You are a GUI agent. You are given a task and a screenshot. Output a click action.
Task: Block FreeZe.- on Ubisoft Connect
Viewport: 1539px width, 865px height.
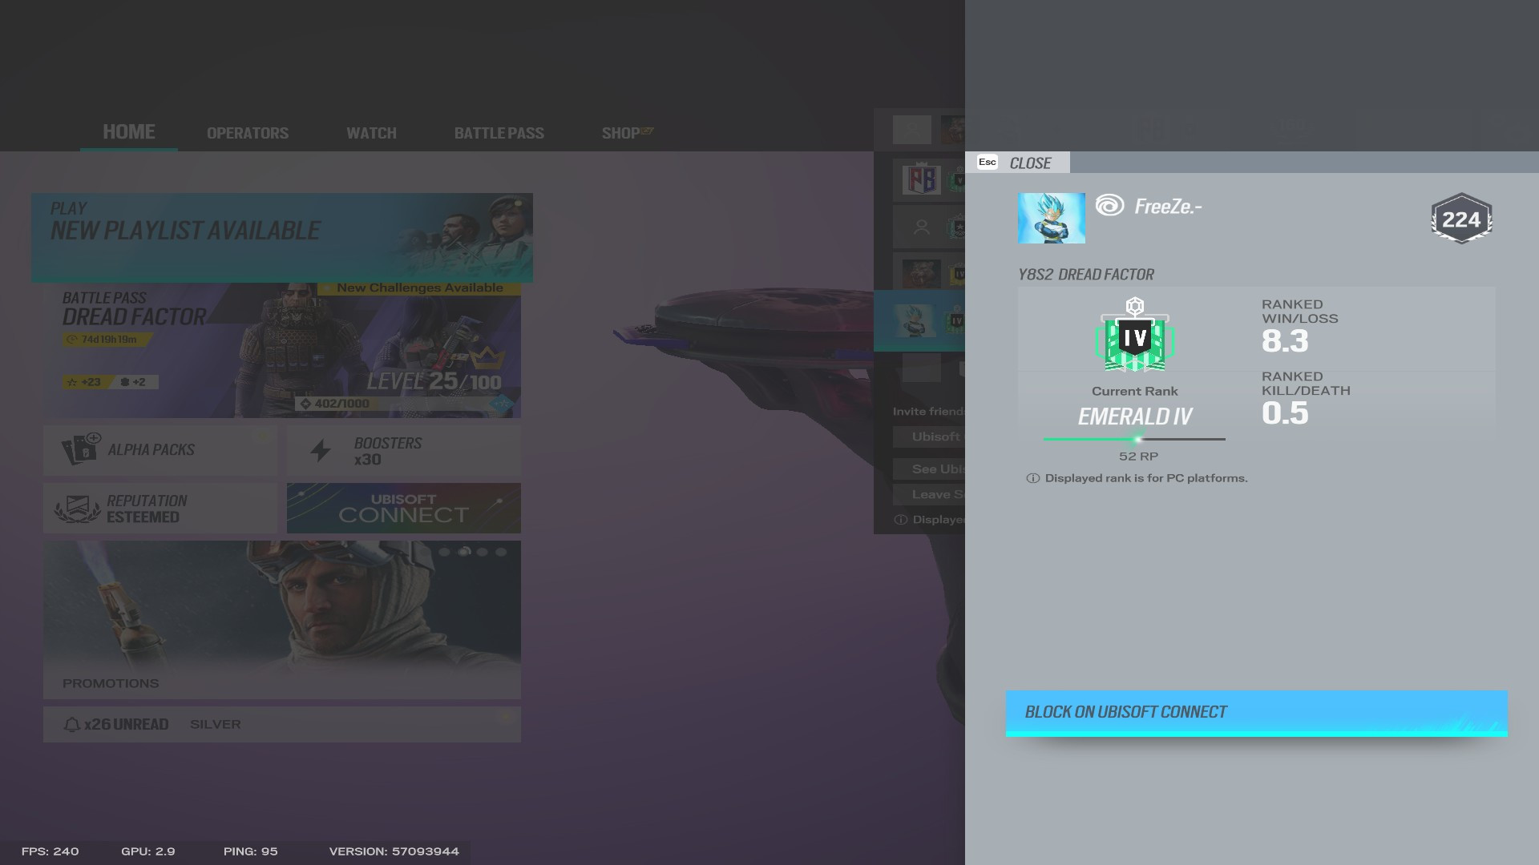(x=1256, y=713)
